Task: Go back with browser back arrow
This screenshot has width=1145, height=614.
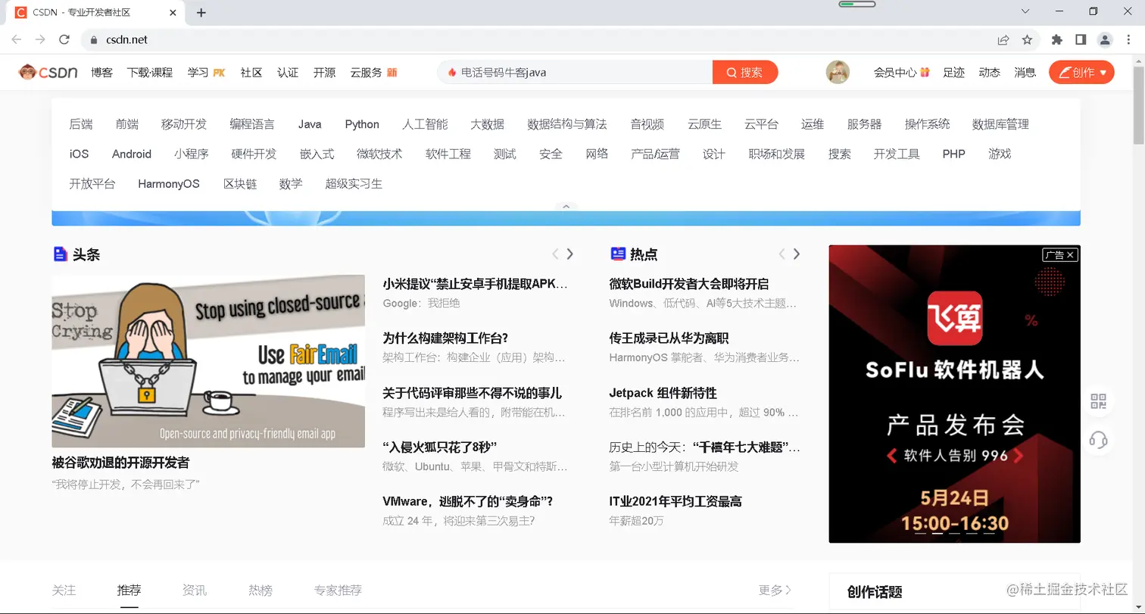Action: [x=17, y=39]
